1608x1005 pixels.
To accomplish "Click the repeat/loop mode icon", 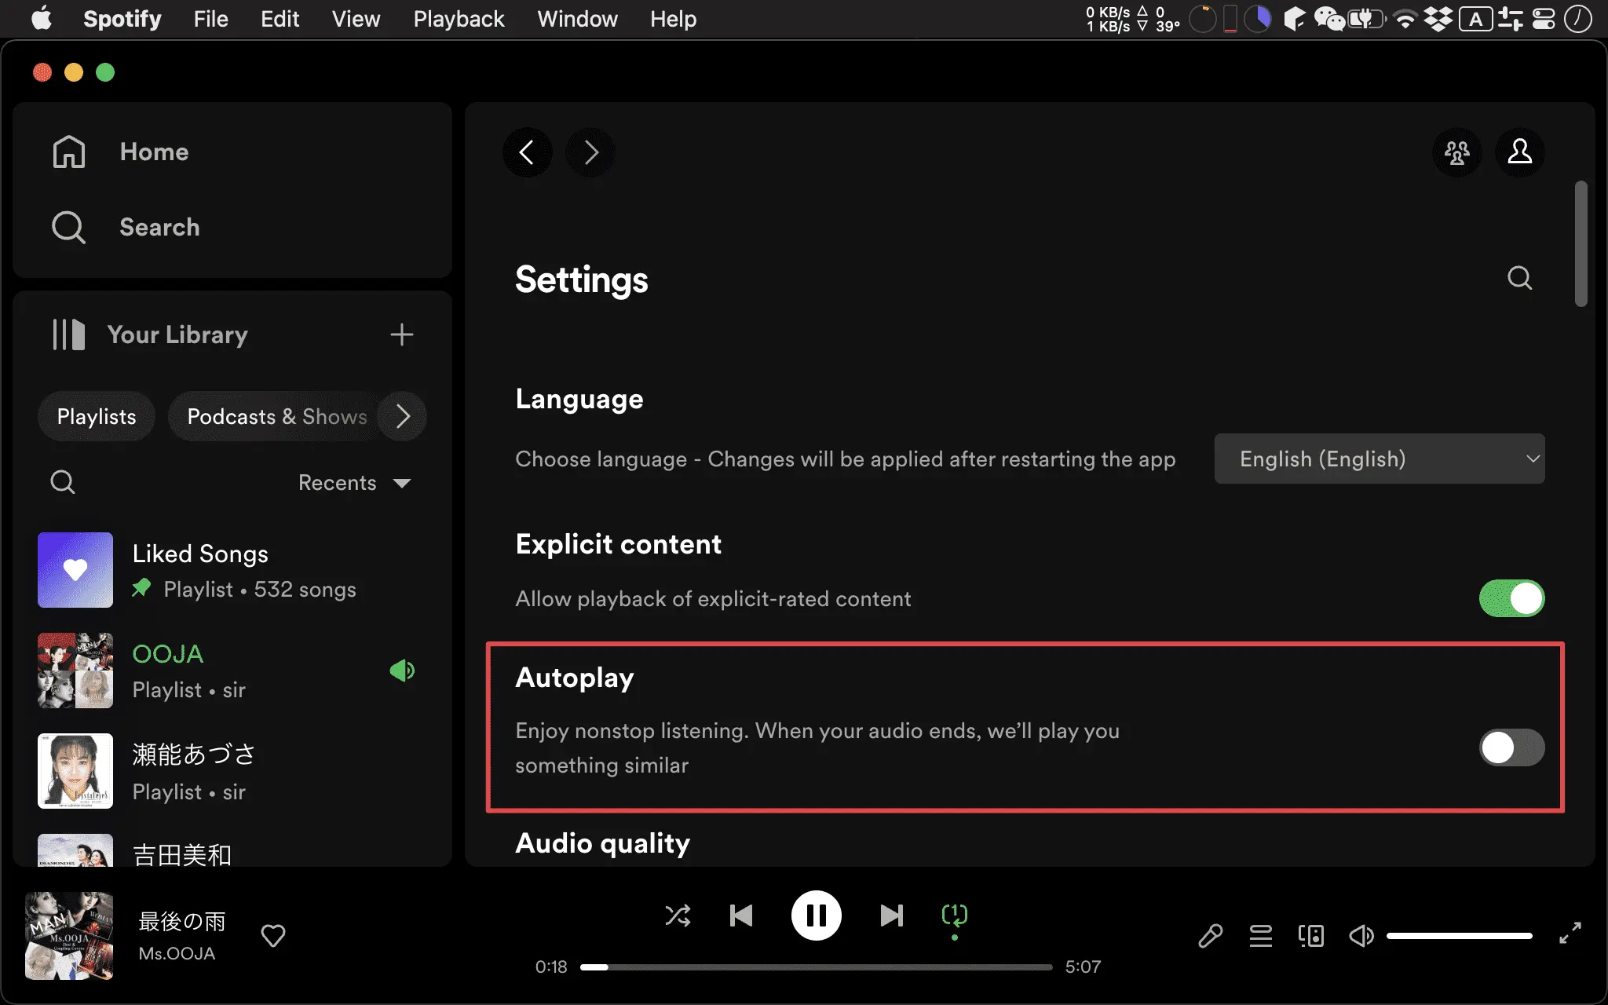I will [954, 915].
